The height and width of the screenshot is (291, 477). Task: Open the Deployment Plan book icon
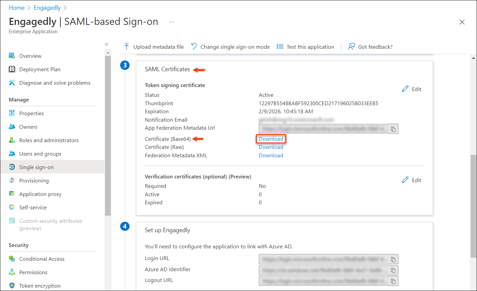click(x=12, y=69)
